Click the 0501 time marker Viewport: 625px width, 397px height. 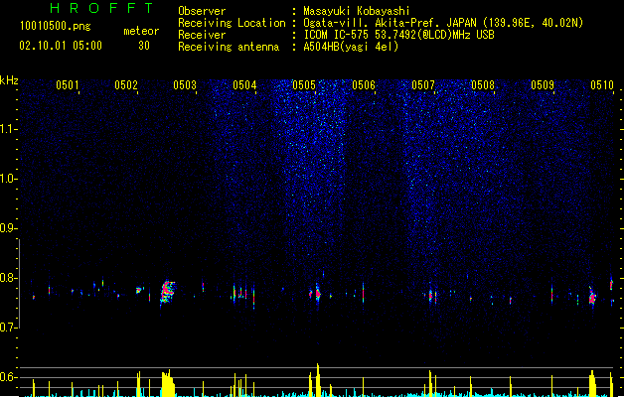pos(67,84)
